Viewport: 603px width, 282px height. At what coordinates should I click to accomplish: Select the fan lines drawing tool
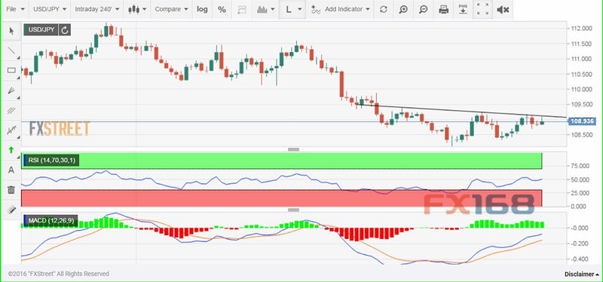(x=11, y=90)
